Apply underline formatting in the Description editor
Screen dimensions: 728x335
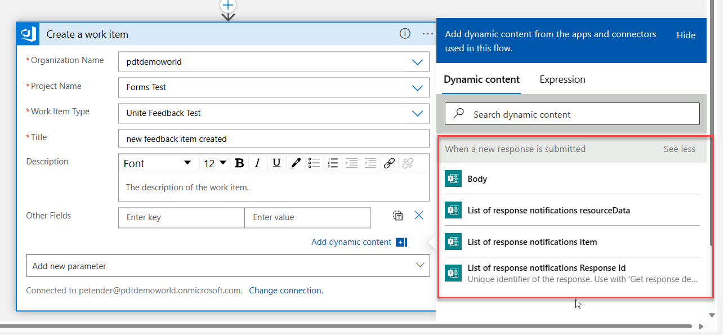276,163
